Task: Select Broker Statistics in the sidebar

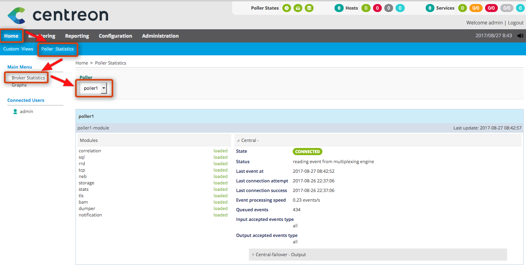Action: [x=28, y=78]
